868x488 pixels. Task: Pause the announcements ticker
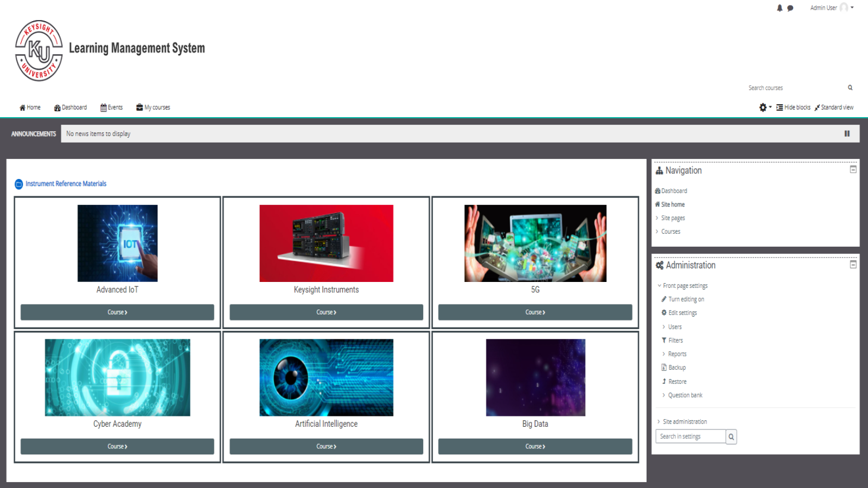847,134
